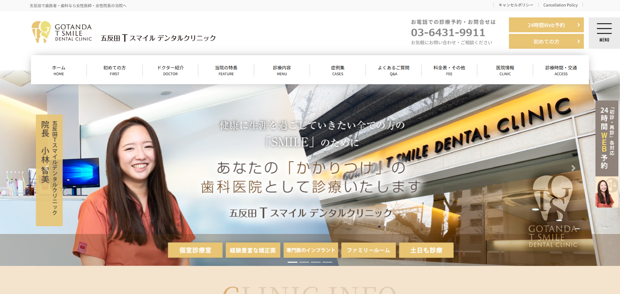Open 当院の特長 FEATURE menu item

pyautogui.click(x=226, y=70)
